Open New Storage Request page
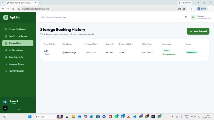The image size is (214, 120). [18, 36]
